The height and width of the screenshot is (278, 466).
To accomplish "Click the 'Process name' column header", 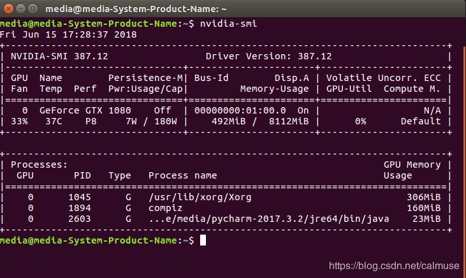I will tap(183, 175).
